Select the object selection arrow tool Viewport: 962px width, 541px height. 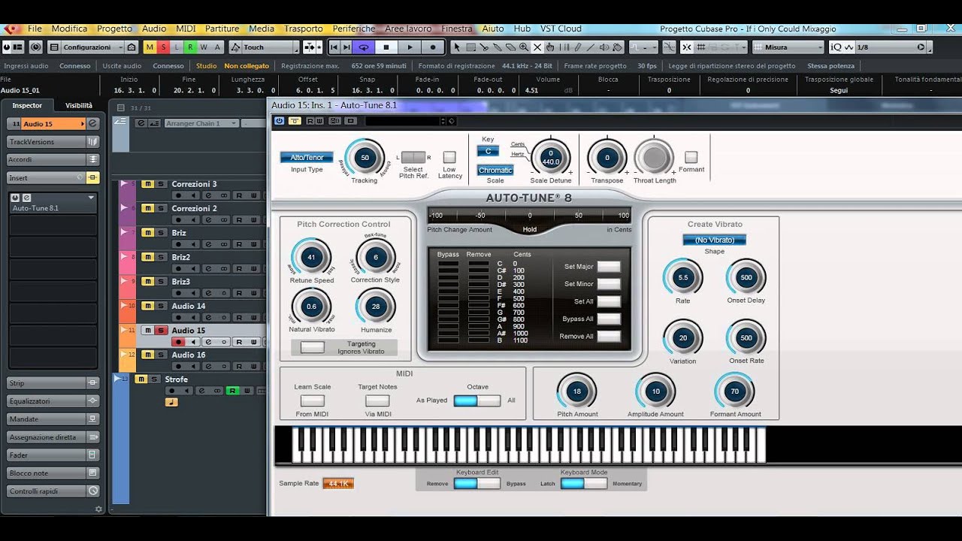point(456,47)
